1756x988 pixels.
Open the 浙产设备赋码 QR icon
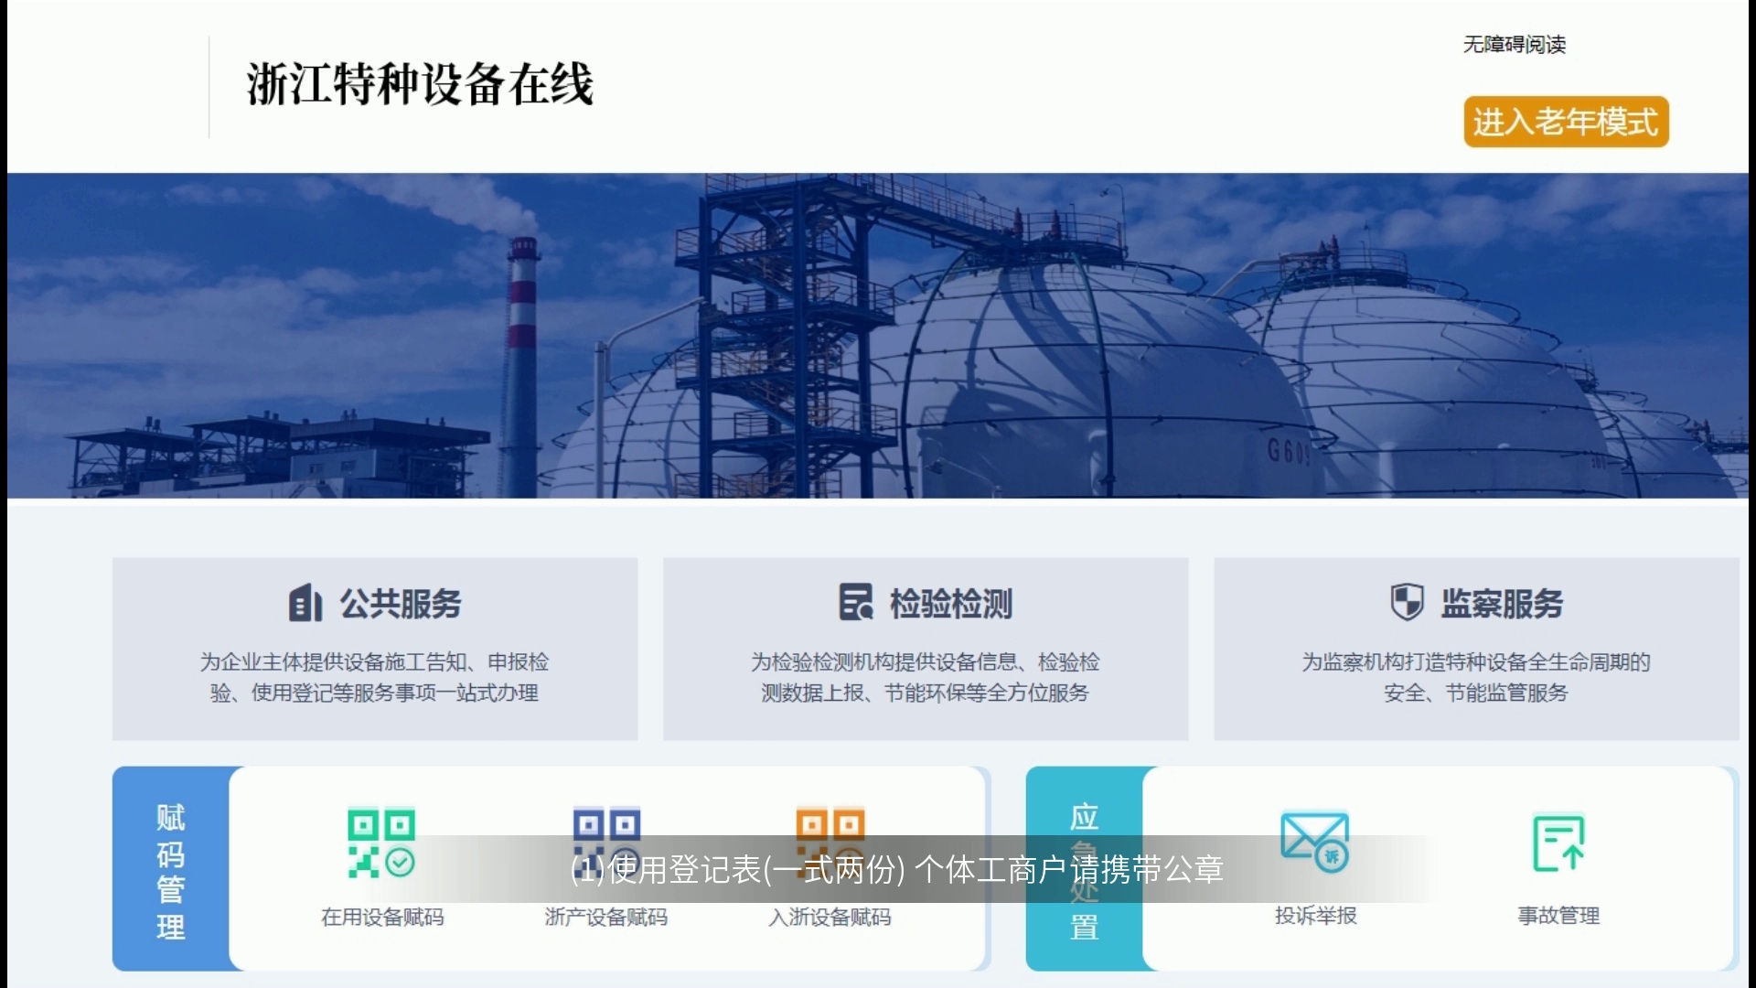(x=606, y=843)
